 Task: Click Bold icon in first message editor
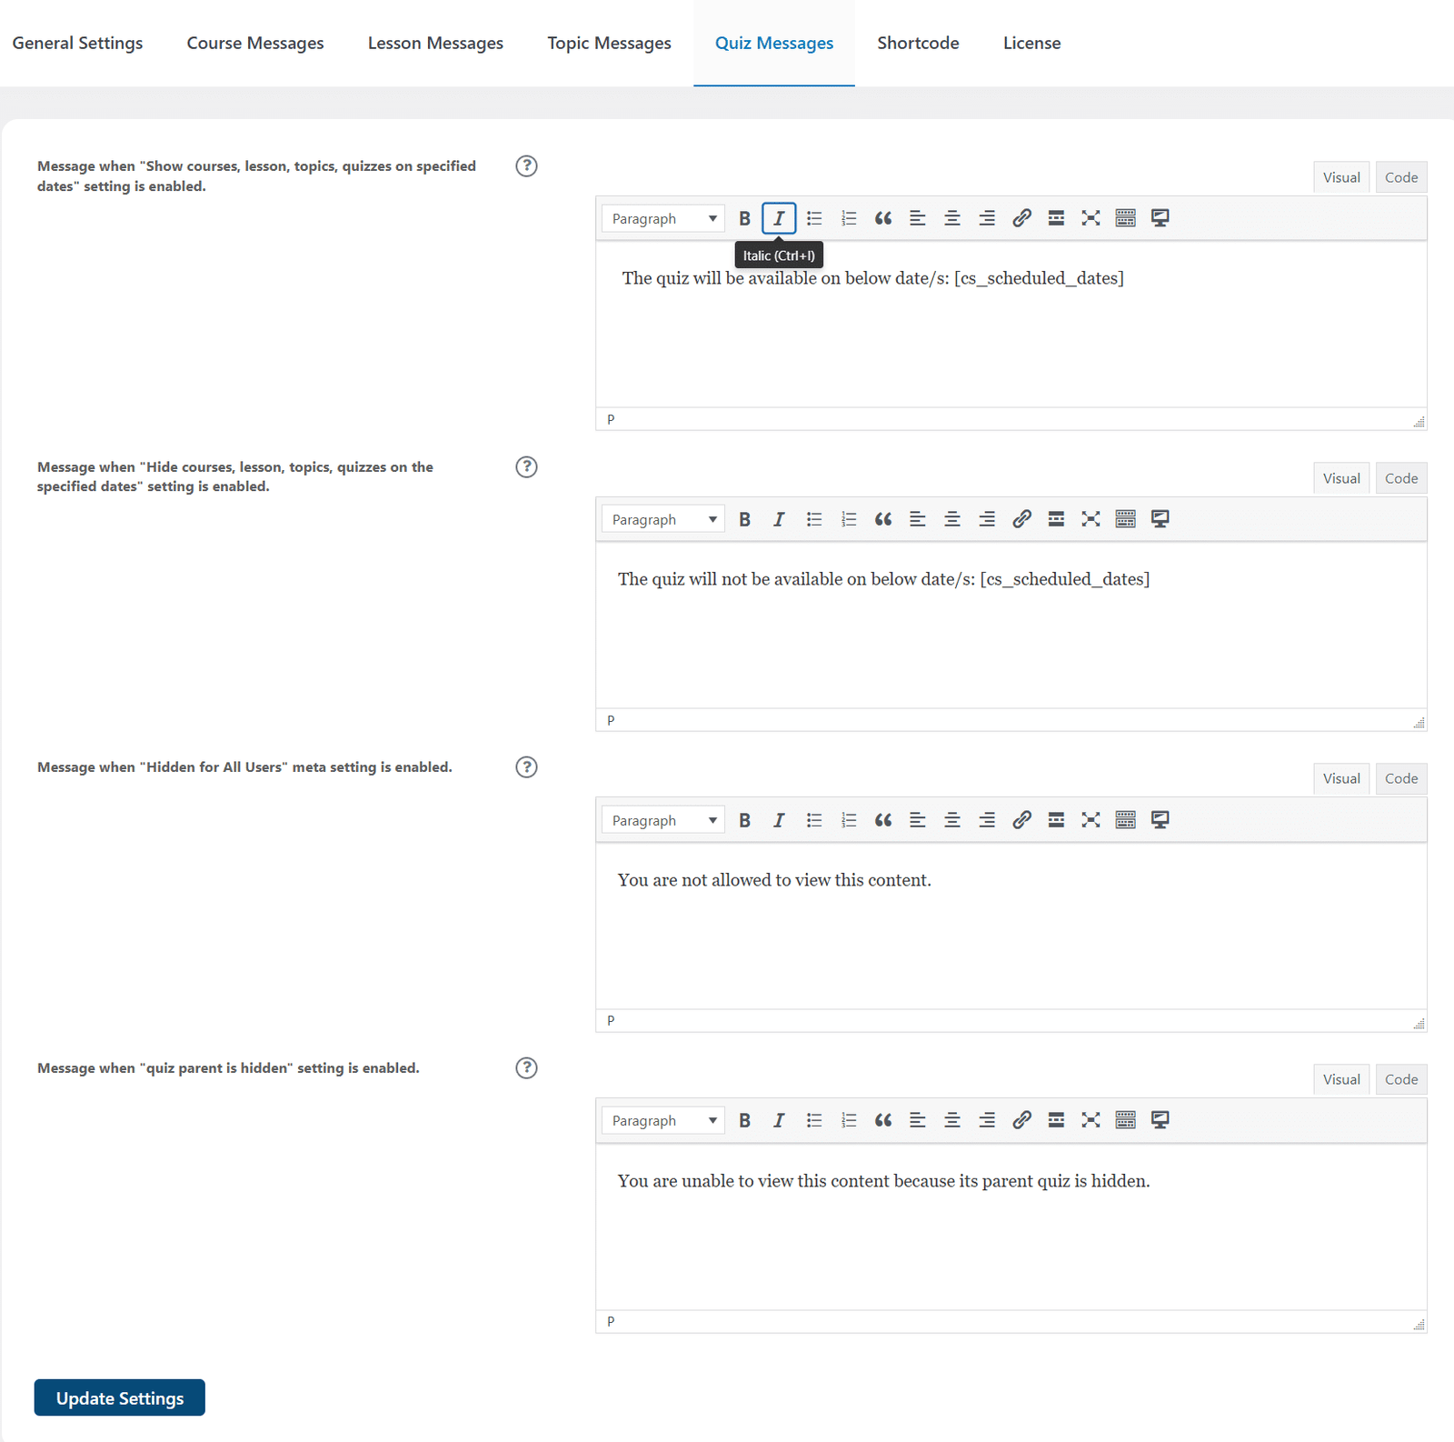[x=744, y=218]
